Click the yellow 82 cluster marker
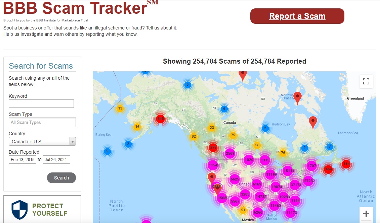The width and height of the screenshot is (380, 223). pyautogui.click(x=194, y=136)
